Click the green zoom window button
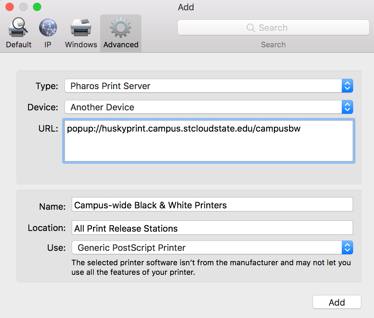This screenshot has width=374, height=318. [37, 7]
